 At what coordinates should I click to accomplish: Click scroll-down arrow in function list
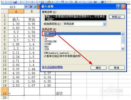point(123,49)
